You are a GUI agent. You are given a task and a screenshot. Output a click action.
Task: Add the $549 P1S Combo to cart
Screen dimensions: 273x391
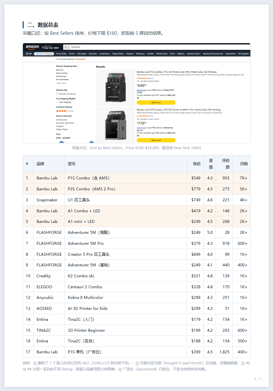tap(156, 102)
